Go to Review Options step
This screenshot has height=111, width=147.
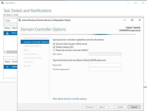click(31, 54)
